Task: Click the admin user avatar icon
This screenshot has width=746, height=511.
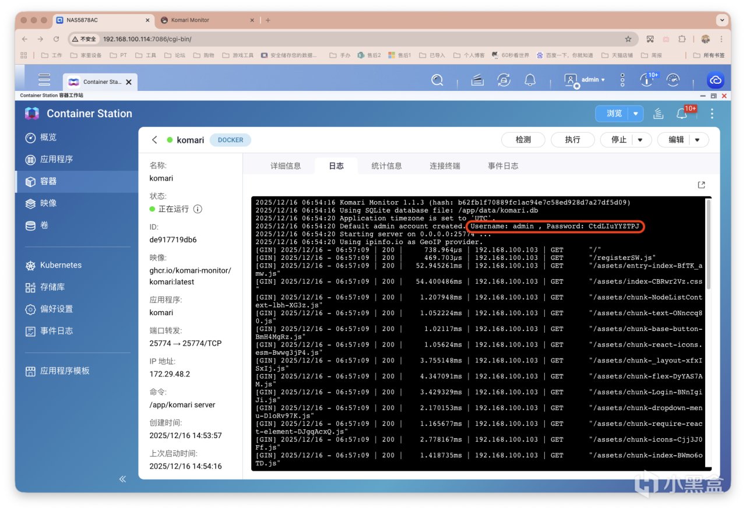Action: [571, 80]
